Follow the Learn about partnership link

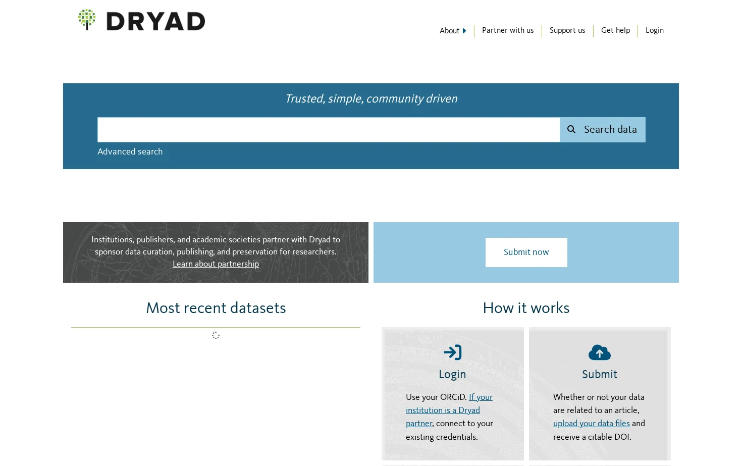216,264
